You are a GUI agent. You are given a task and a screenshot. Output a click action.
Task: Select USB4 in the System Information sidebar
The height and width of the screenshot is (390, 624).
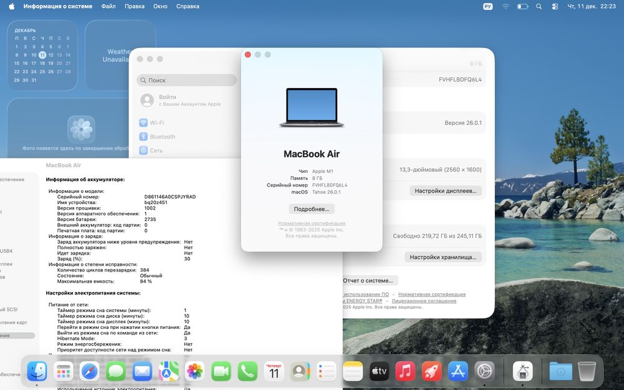6,251
